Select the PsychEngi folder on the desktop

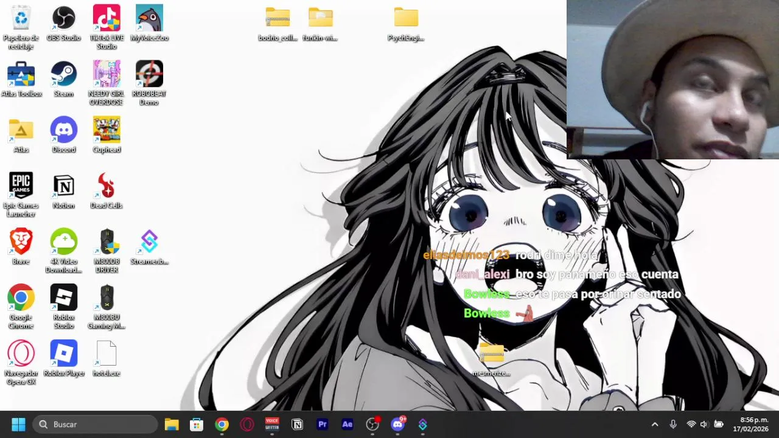(406, 24)
